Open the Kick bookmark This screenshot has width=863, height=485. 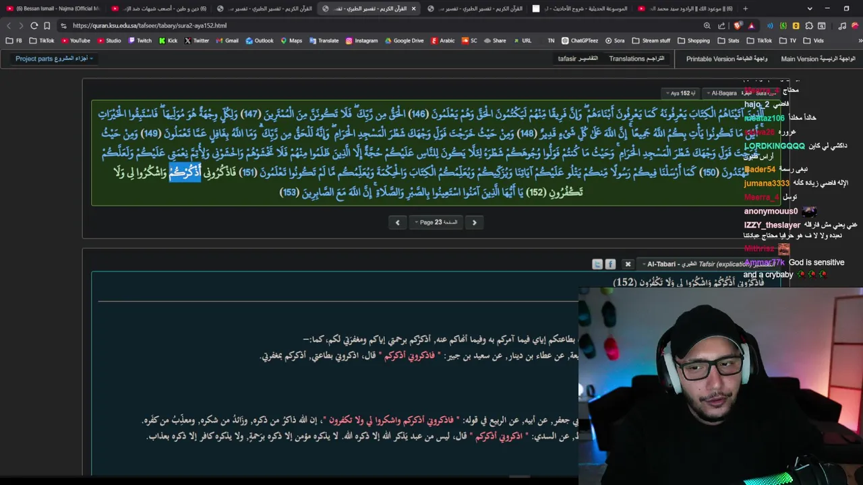coord(169,40)
